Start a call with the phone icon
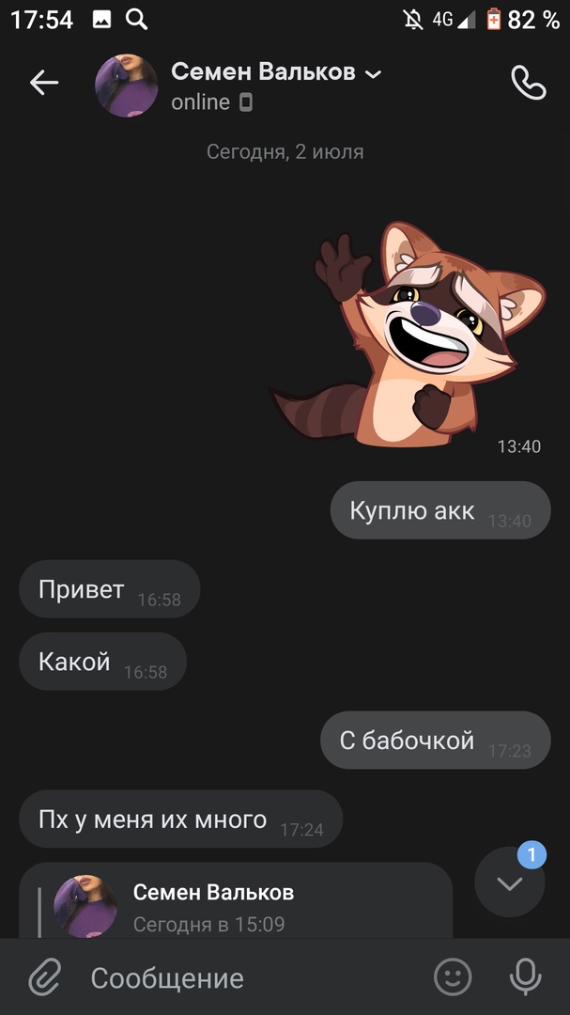The image size is (570, 1015). 529,82
